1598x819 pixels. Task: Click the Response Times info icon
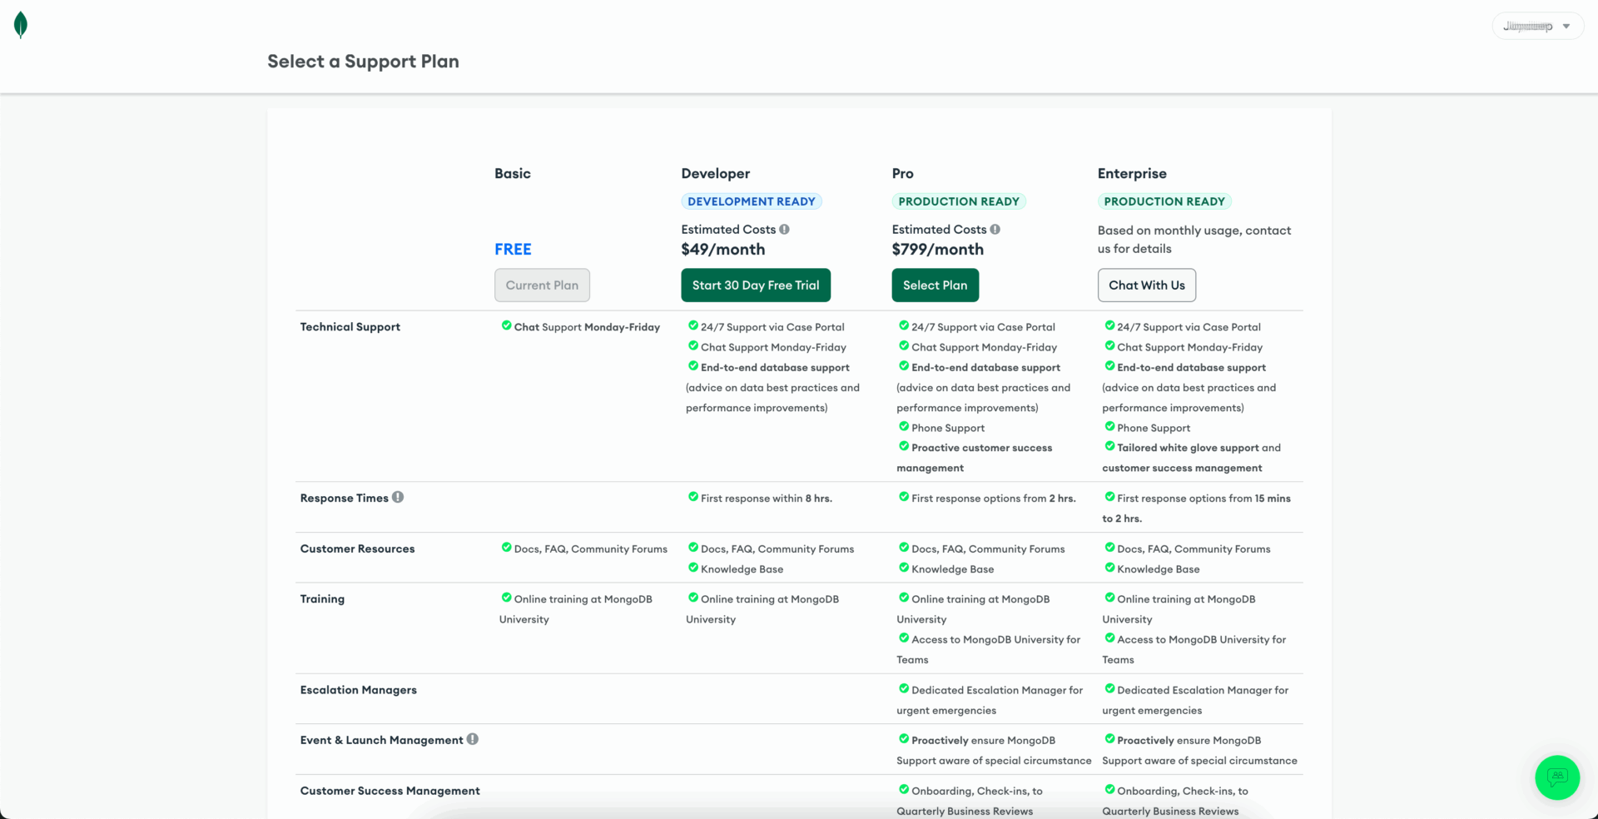398,497
